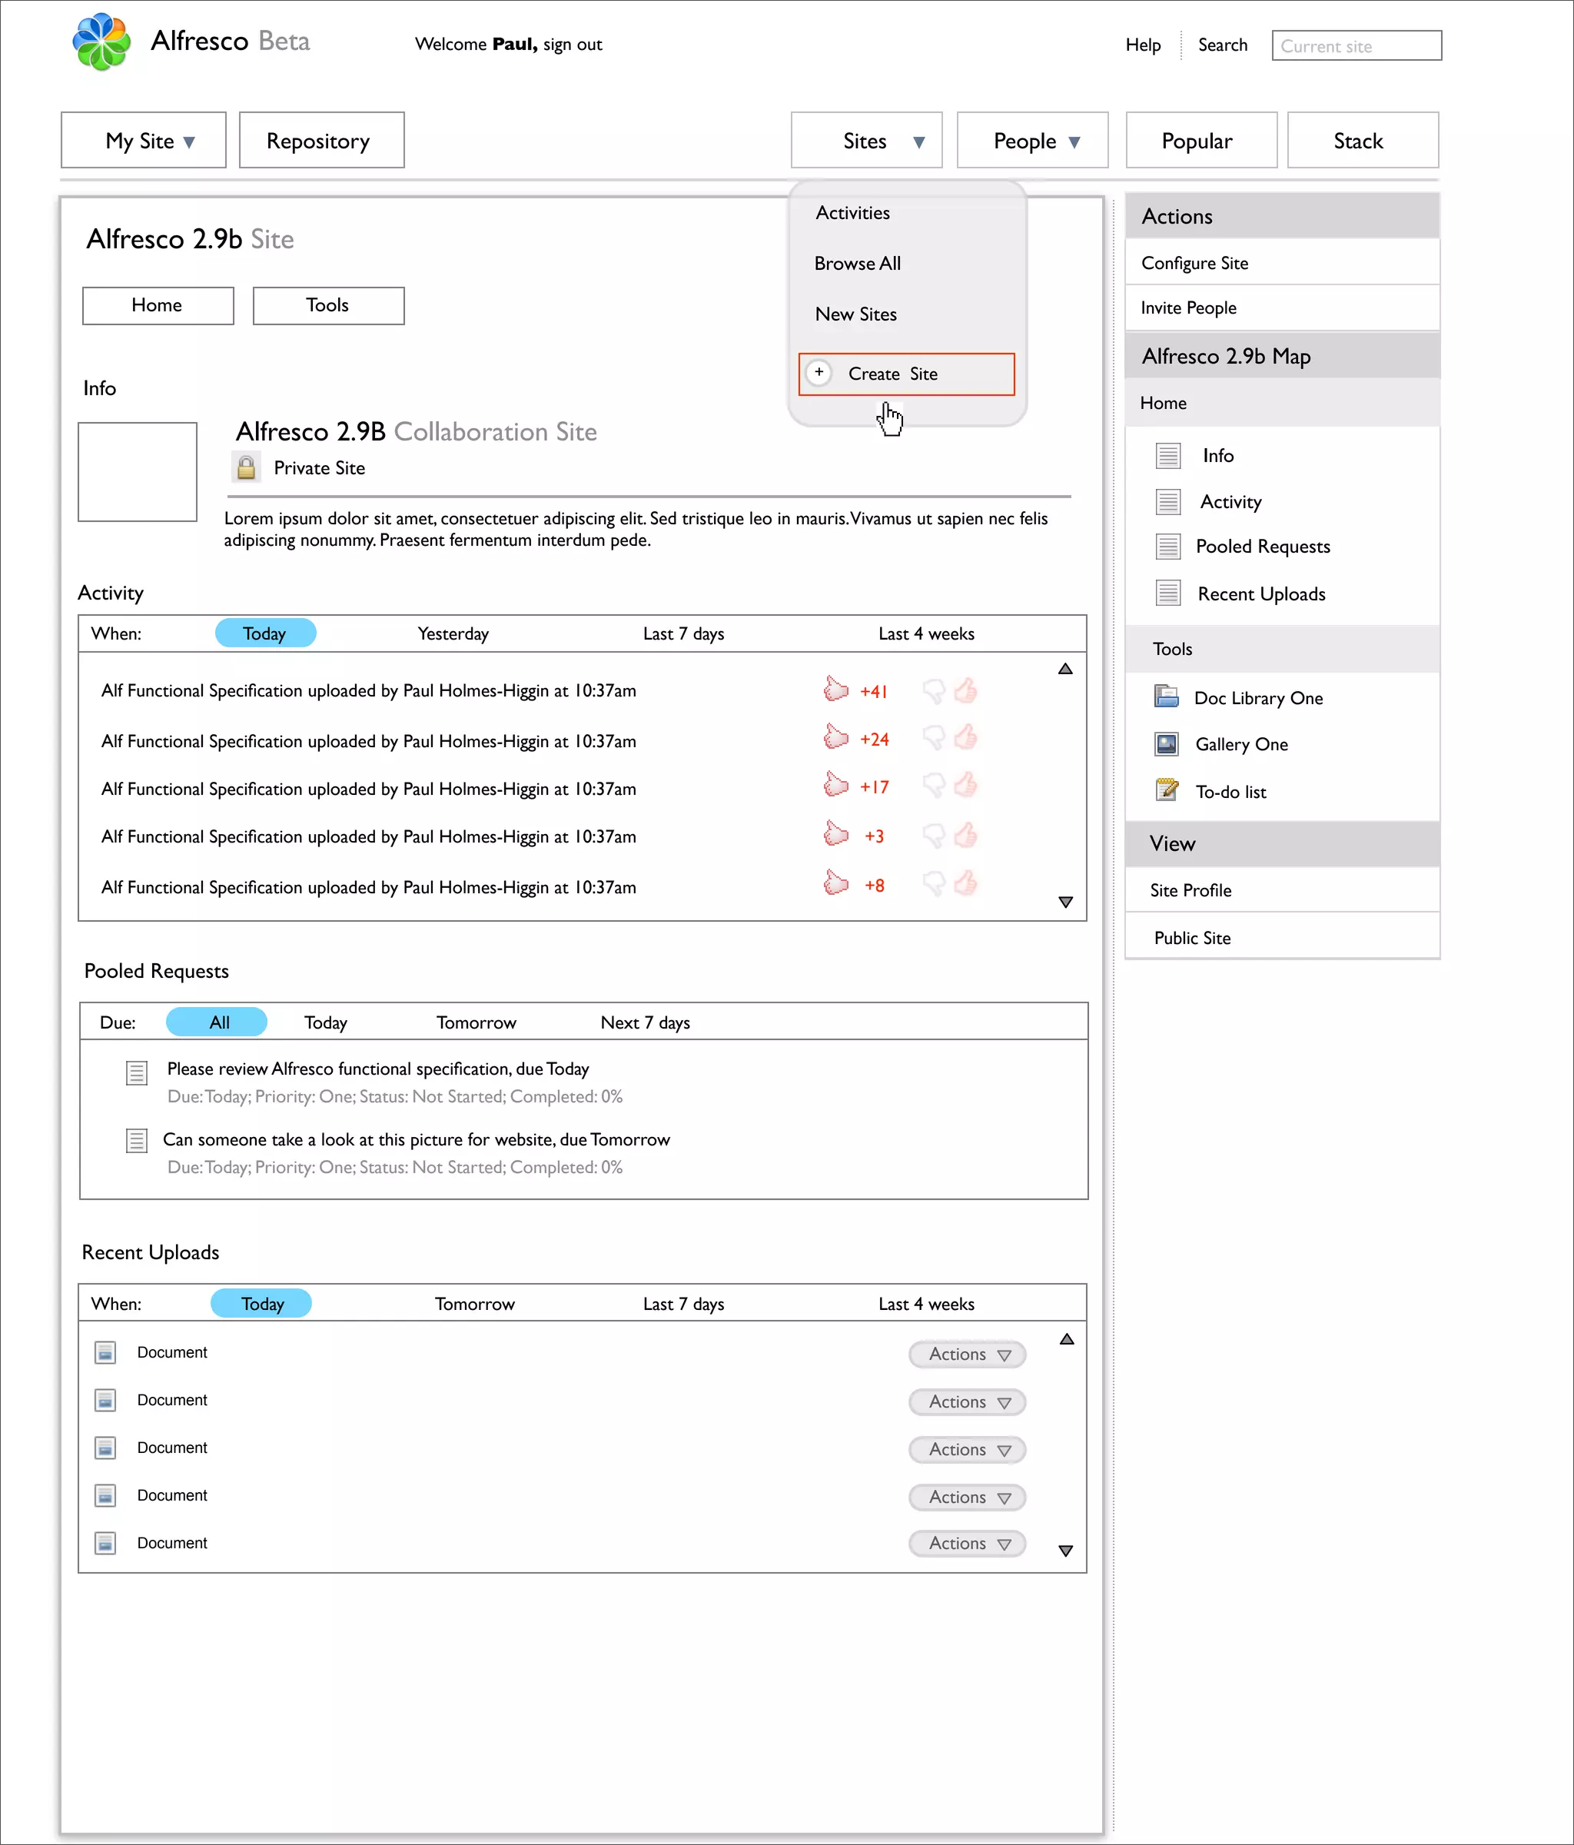Open Actions dropdown for the fifth Document
This screenshot has width=1574, height=1845.
[967, 1544]
